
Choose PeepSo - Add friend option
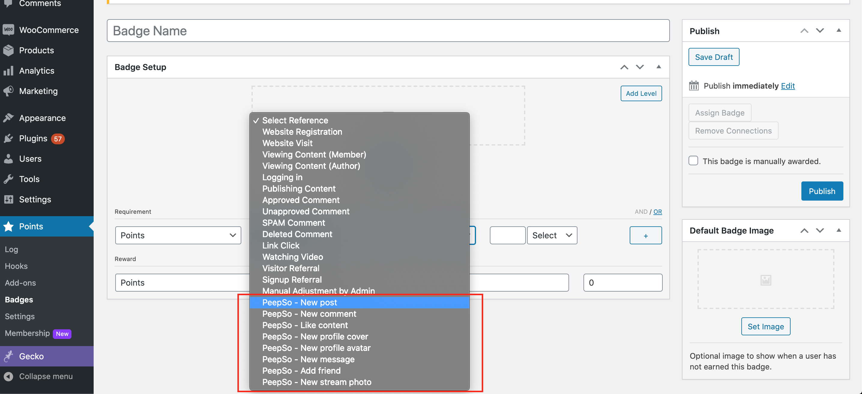point(359,370)
